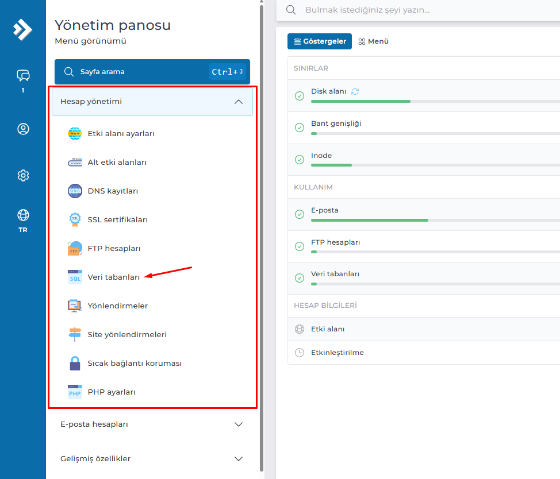The image size is (560, 479).
Task: Click the search magnifier icon in top bar
Action: click(291, 10)
